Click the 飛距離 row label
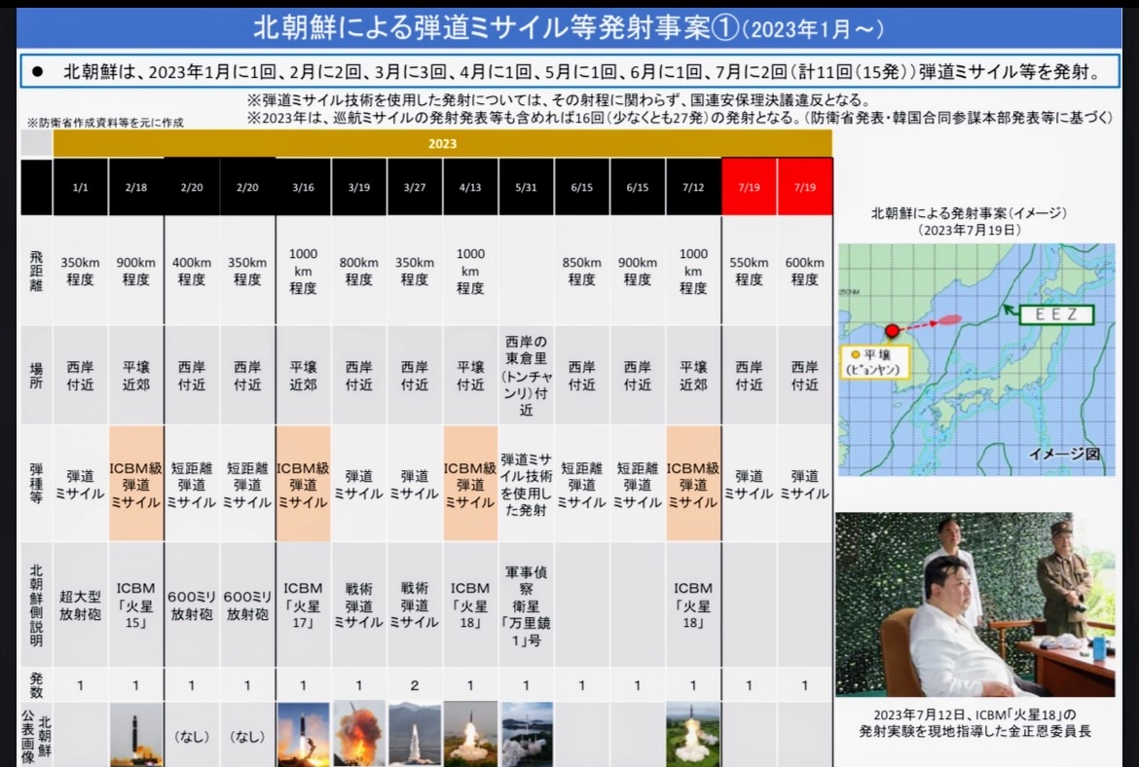Screen dimensions: 1139x767 click(36, 271)
